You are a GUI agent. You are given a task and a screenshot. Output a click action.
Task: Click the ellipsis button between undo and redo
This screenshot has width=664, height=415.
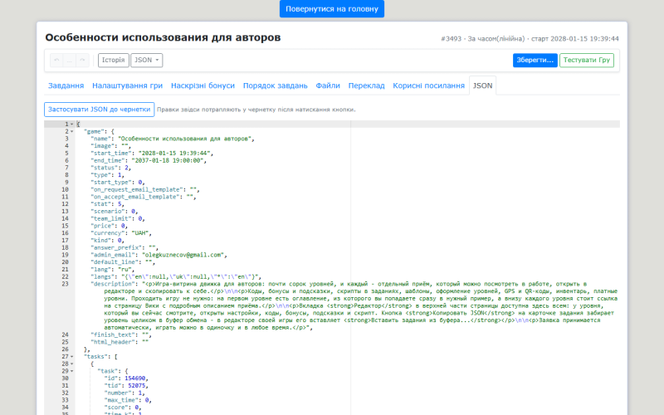pyautogui.click(x=70, y=60)
